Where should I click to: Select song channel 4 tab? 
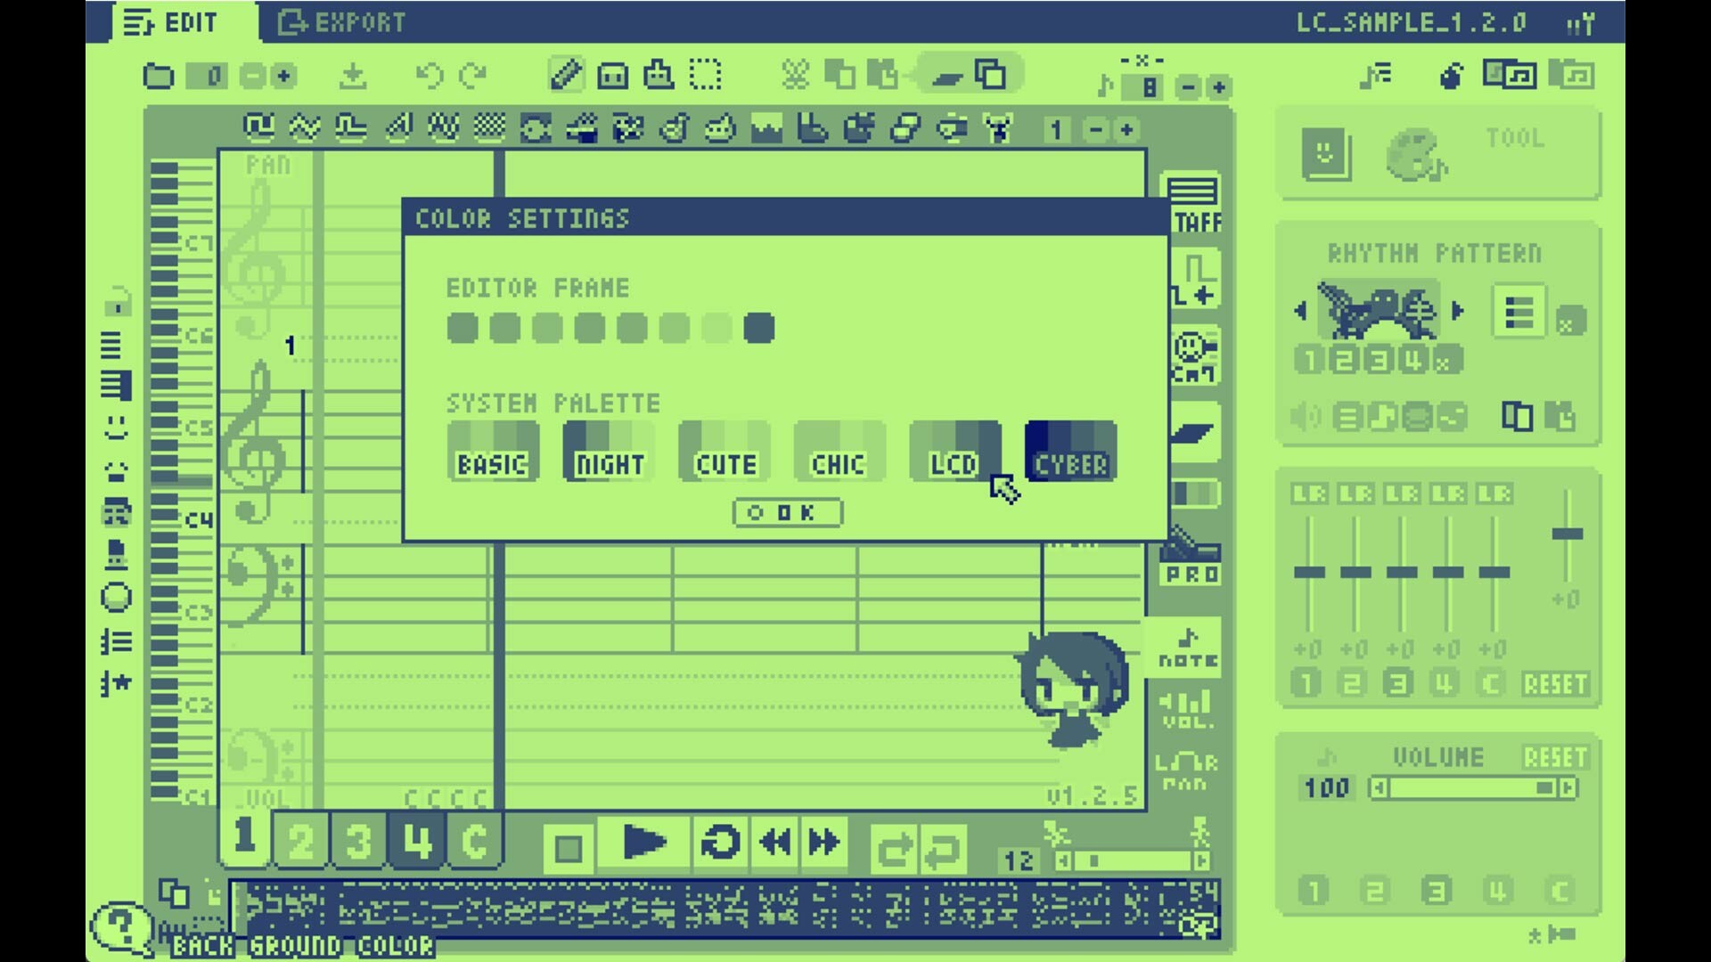(x=417, y=837)
